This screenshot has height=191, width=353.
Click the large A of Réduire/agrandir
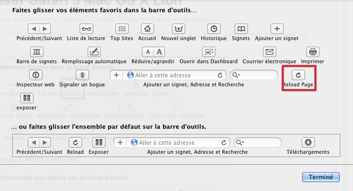[159, 52]
